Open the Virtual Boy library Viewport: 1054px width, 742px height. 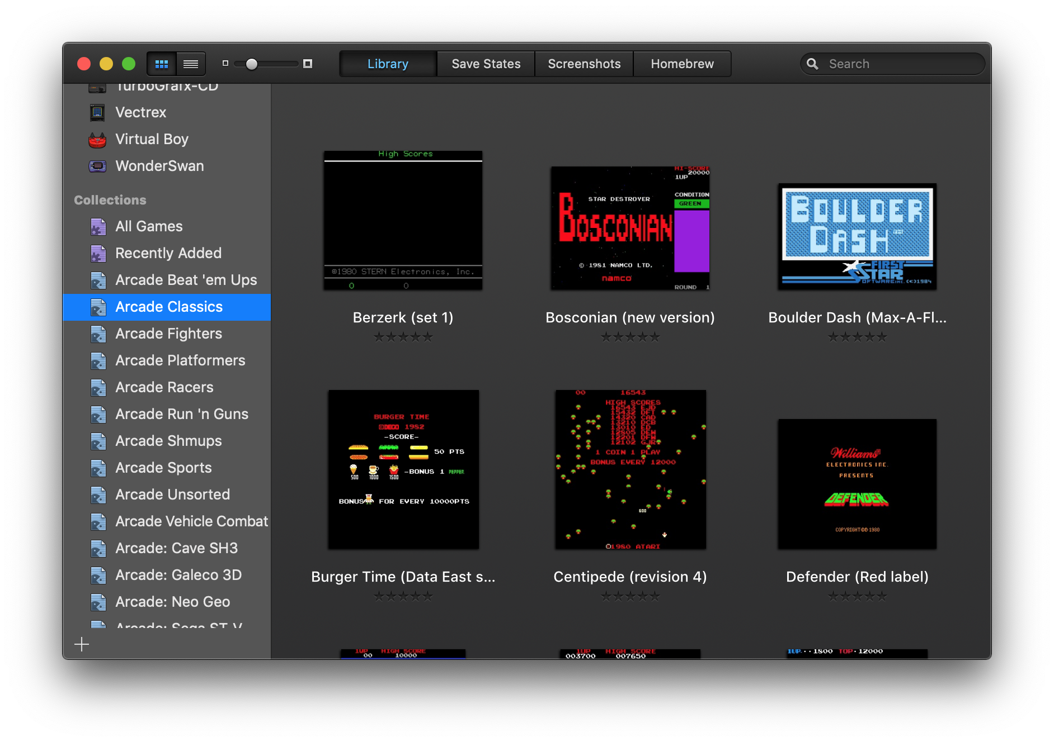coord(152,139)
